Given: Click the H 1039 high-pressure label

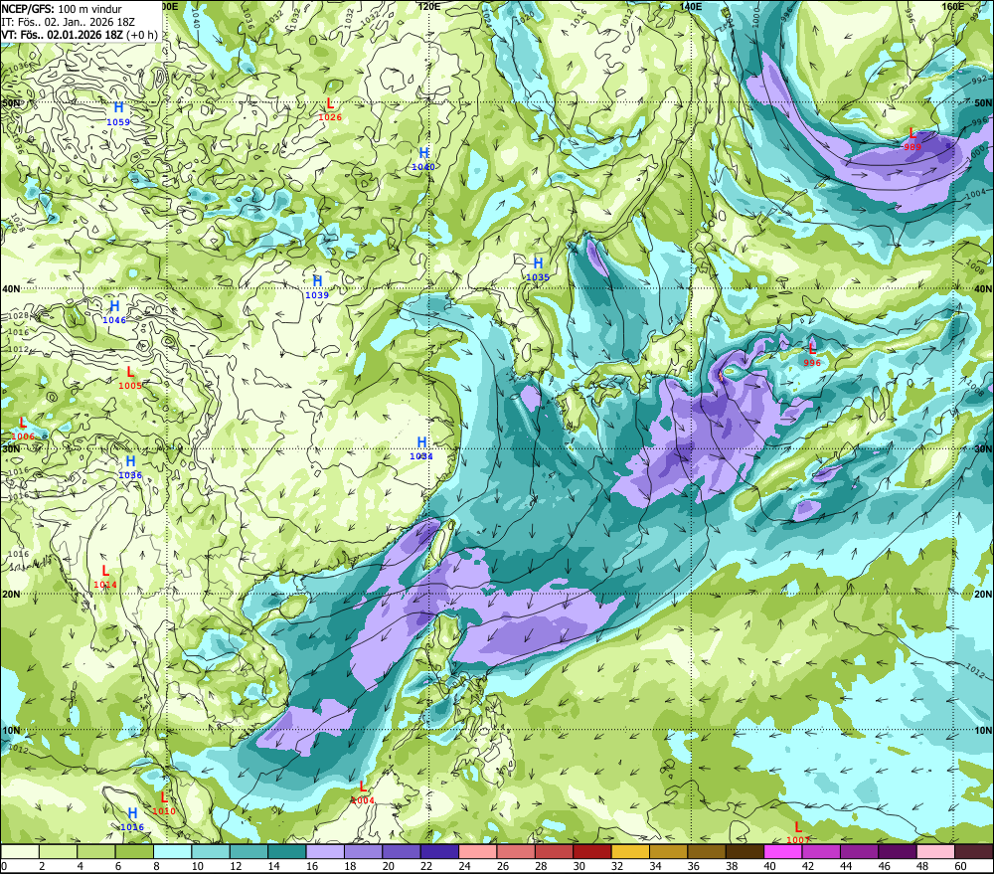Looking at the screenshot, I should point(317,286).
